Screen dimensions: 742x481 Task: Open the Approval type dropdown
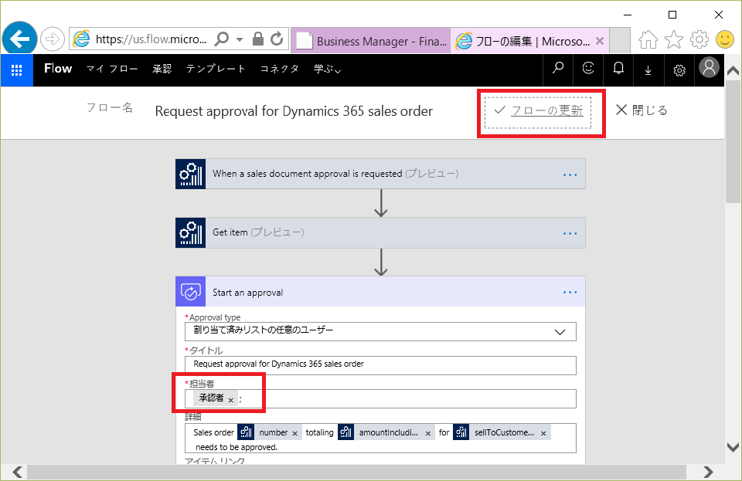(380, 331)
